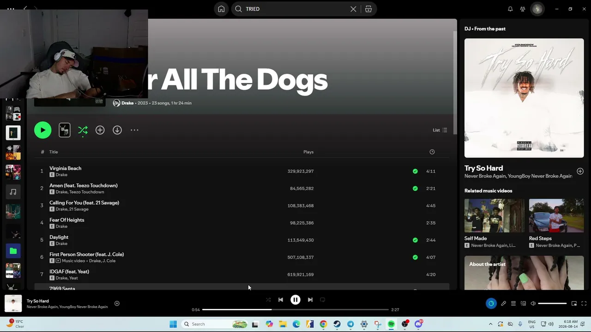
Task: Open the Try So Hard album artwork
Action: click(524, 98)
